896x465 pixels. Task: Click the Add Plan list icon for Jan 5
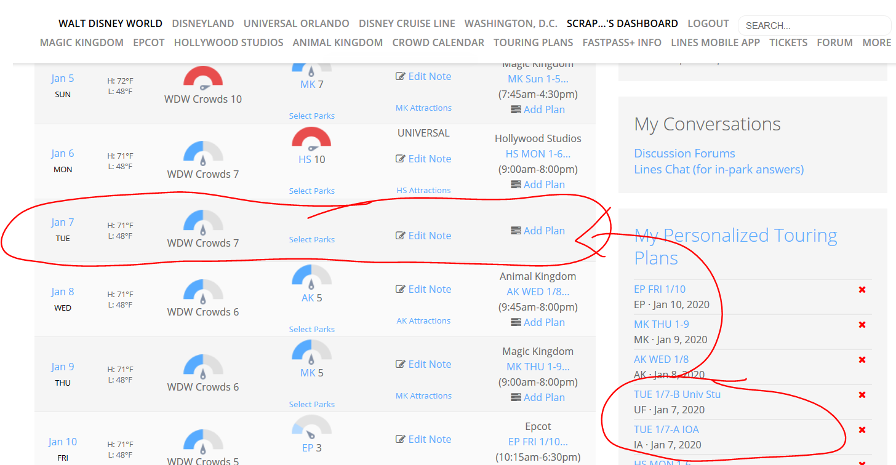tap(516, 109)
